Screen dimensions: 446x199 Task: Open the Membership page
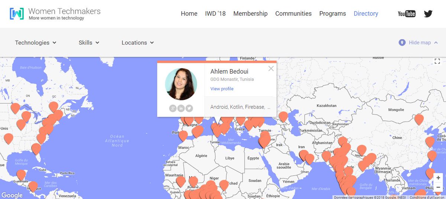251,14
